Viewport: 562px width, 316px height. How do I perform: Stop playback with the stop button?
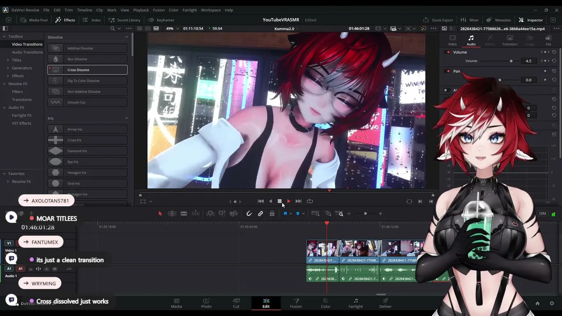279,201
